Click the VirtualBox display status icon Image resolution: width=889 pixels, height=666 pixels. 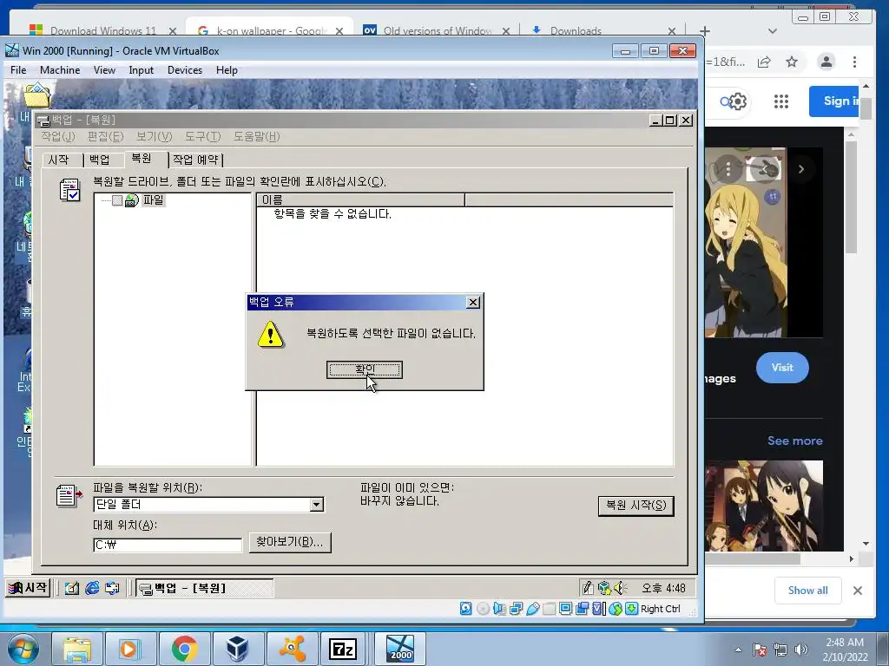[565, 609]
